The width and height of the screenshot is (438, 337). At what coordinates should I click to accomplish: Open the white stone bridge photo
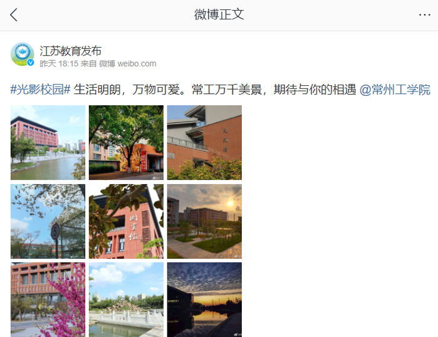pos(126,299)
